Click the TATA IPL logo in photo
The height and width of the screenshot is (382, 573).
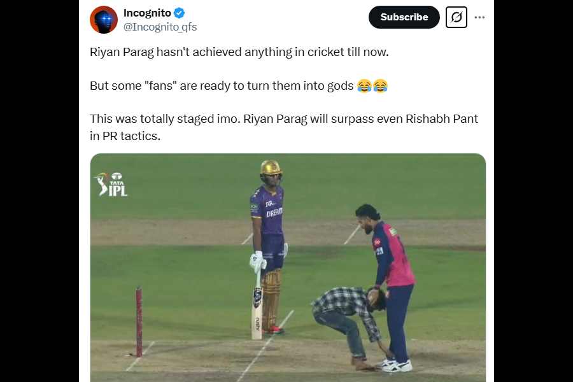[x=111, y=184]
